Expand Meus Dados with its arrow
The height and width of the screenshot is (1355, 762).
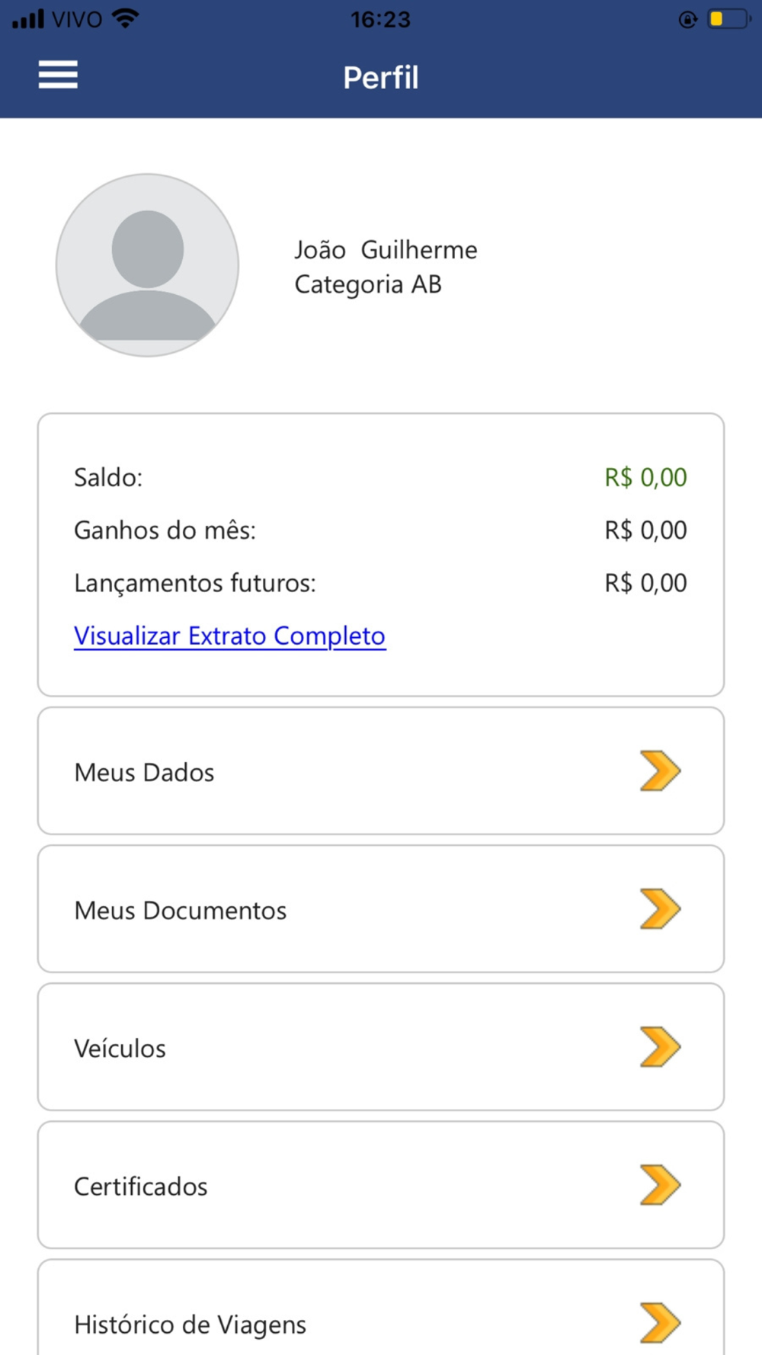click(x=660, y=771)
